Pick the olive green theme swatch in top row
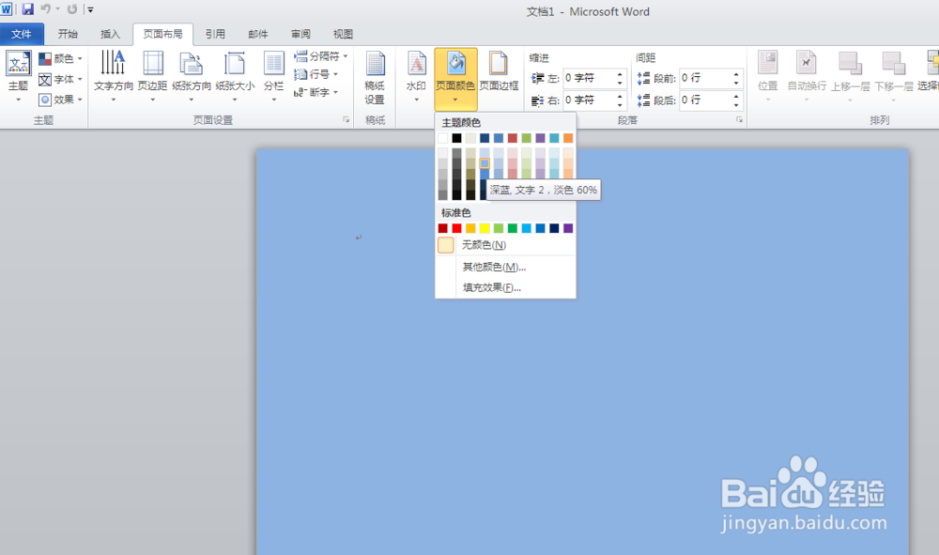Screen dimensions: 939x555 coord(527,138)
